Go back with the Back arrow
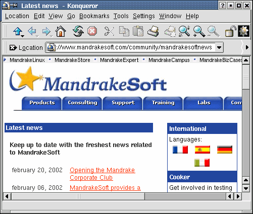This screenshot has width=253, height=214. [32, 31]
